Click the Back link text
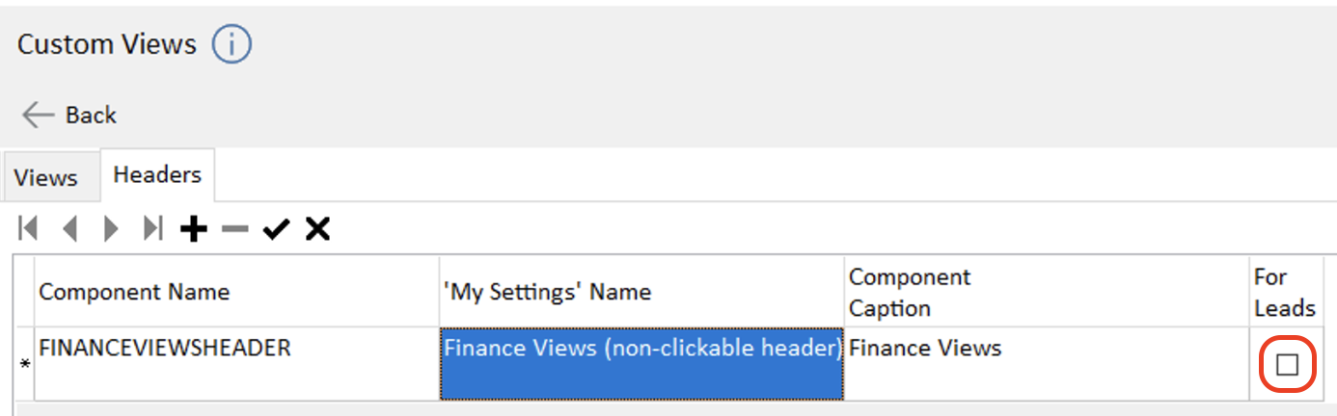Viewport: 1337px width, 416px height. point(91,116)
